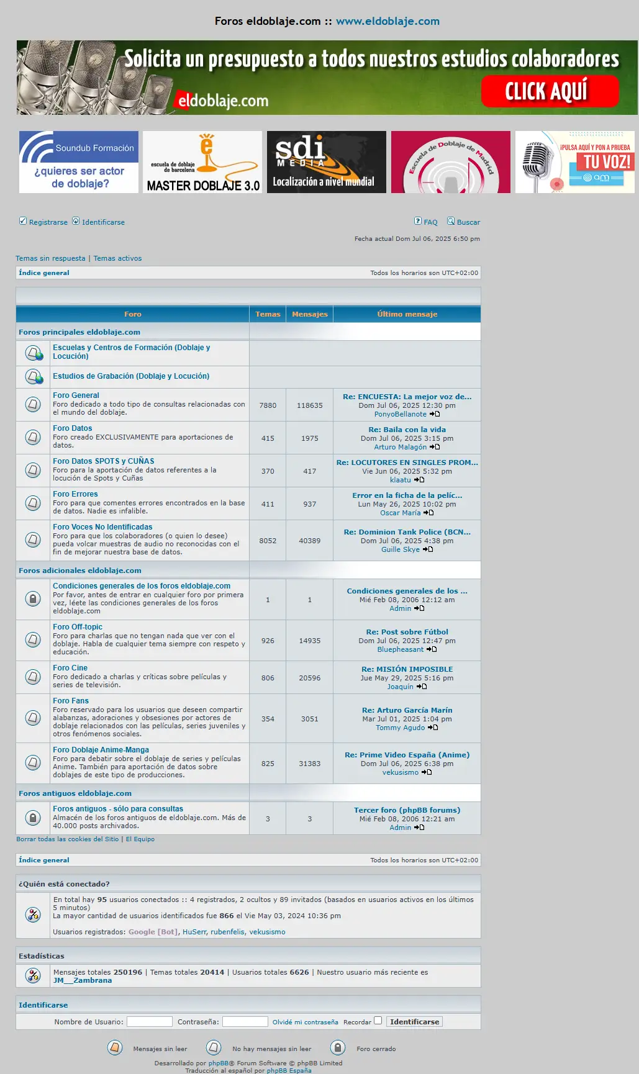This screenshot has width=639, height=1074.
Task: Open Re: Post sobre Fútbol message
Action: tap(407, 632)
